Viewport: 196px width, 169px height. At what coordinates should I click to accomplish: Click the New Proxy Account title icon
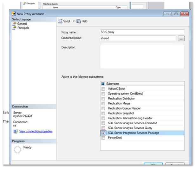(x=14, y=14)
